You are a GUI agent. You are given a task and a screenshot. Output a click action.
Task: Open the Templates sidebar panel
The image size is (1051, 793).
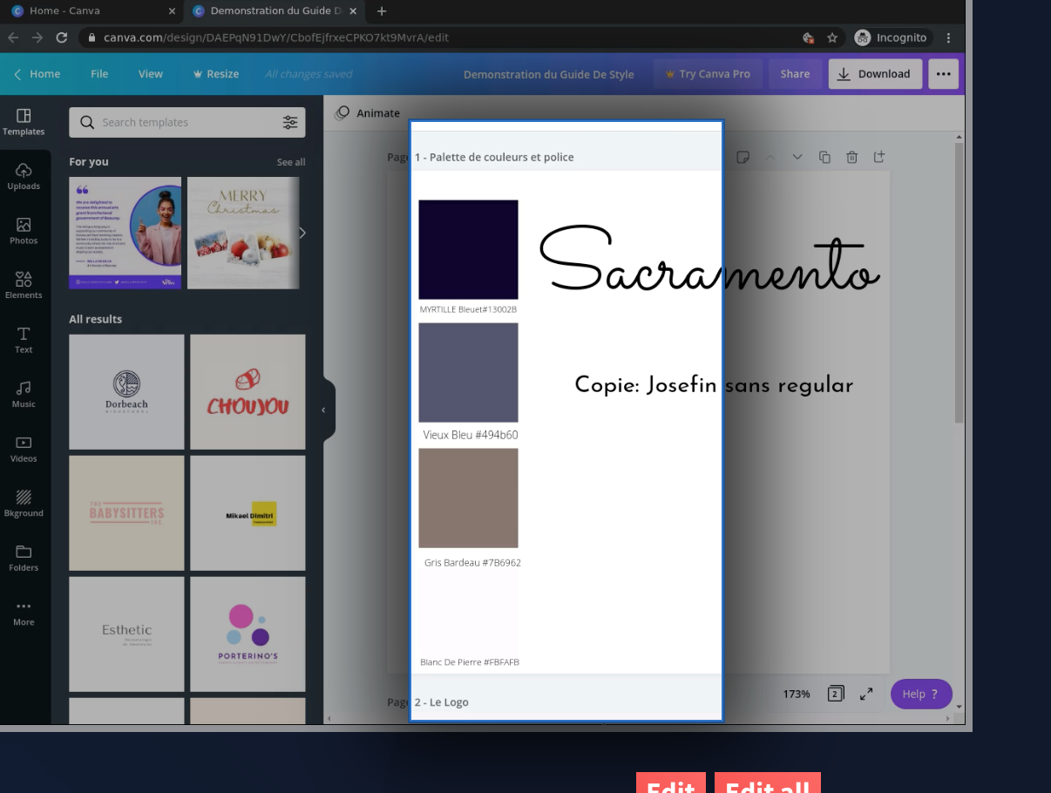pyautogui.click(x=24, y=121)
